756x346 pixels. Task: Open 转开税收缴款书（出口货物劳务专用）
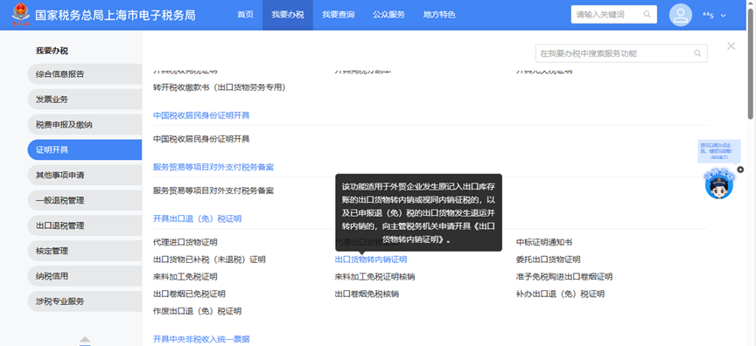[x=220, y=87]
